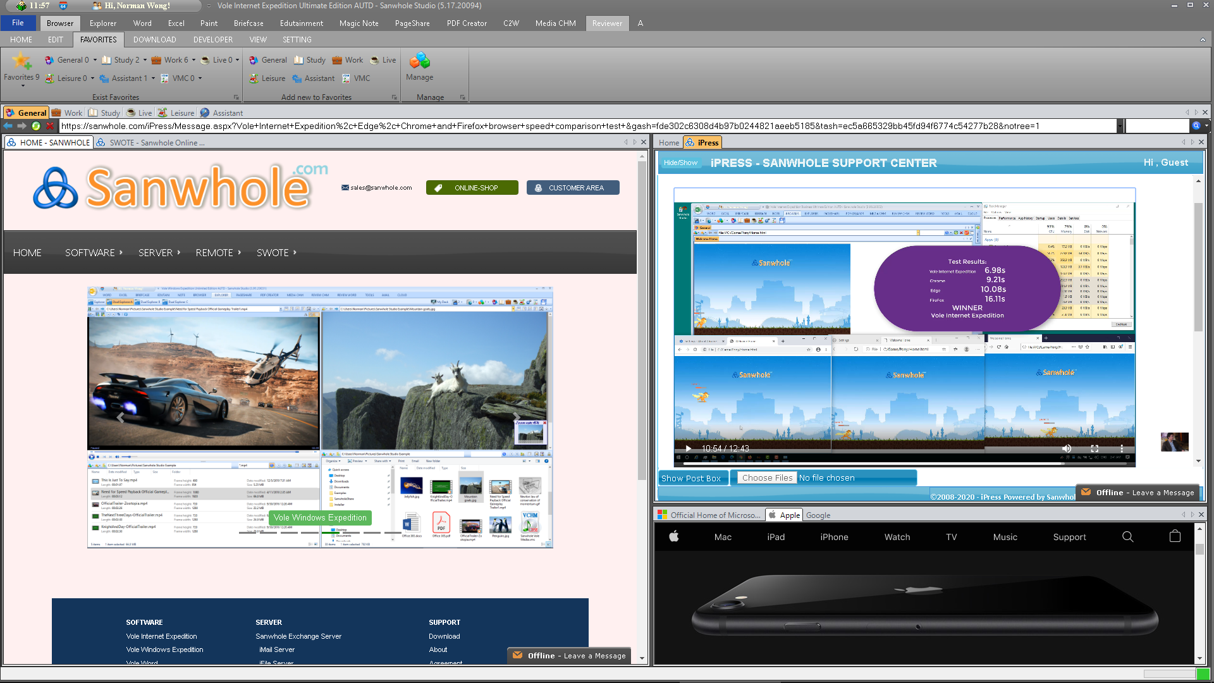Click the sales@sanwhole.com email link
Screen dimensions: 1214x683
(377, 188)
